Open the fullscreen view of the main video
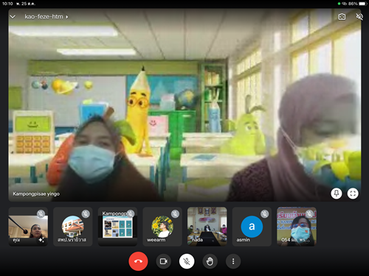Screen dimensions: 369x276 pyautogui.click(x=353, y=194)
